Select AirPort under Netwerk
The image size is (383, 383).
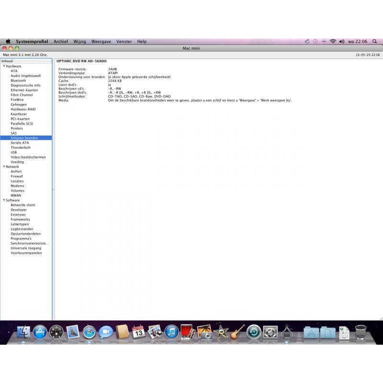(x=16, y=171)
